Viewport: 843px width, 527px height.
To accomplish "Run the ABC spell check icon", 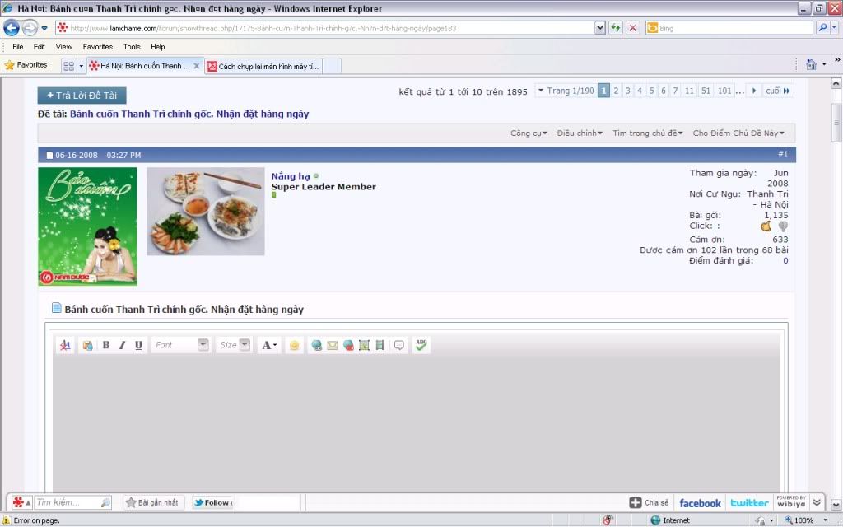I will [421, 345].
